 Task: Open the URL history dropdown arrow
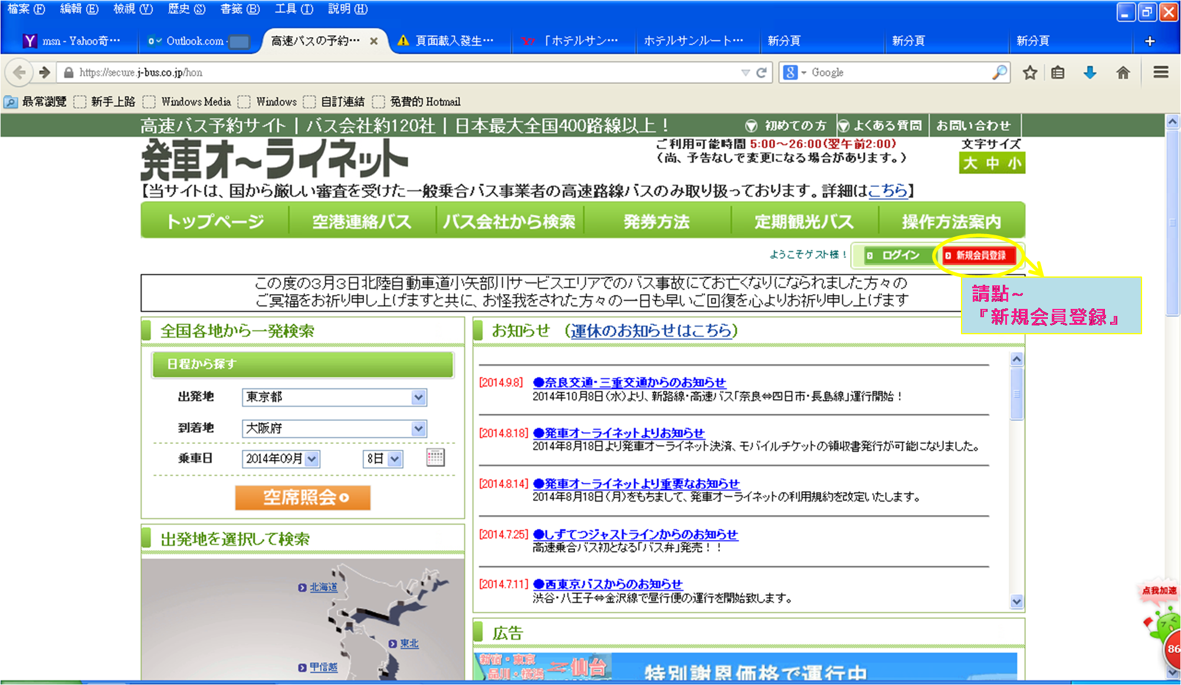tap(746, 73)
